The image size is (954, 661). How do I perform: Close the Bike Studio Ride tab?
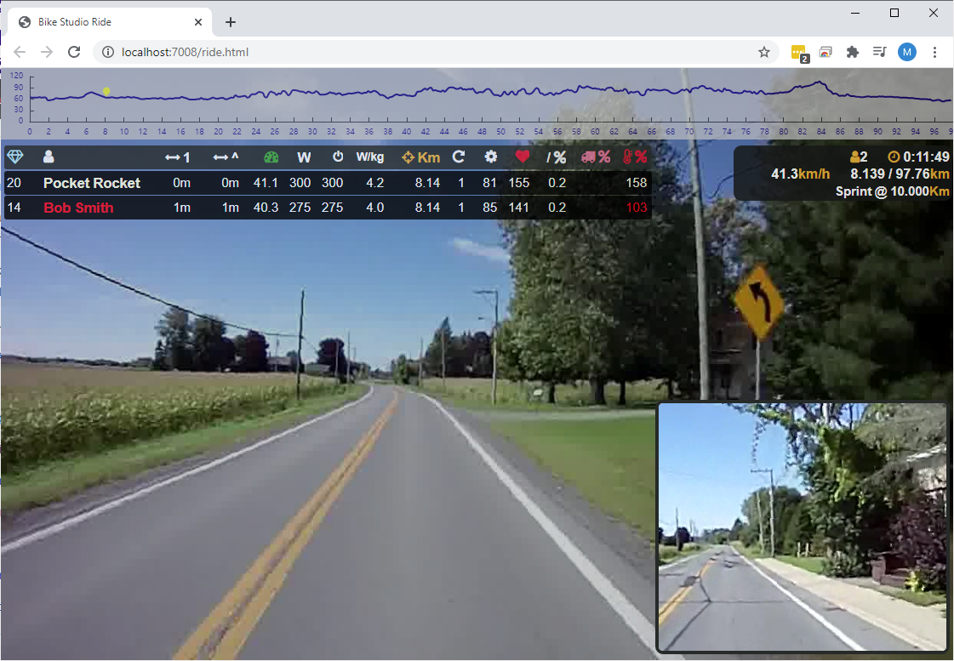pos(198,22)
